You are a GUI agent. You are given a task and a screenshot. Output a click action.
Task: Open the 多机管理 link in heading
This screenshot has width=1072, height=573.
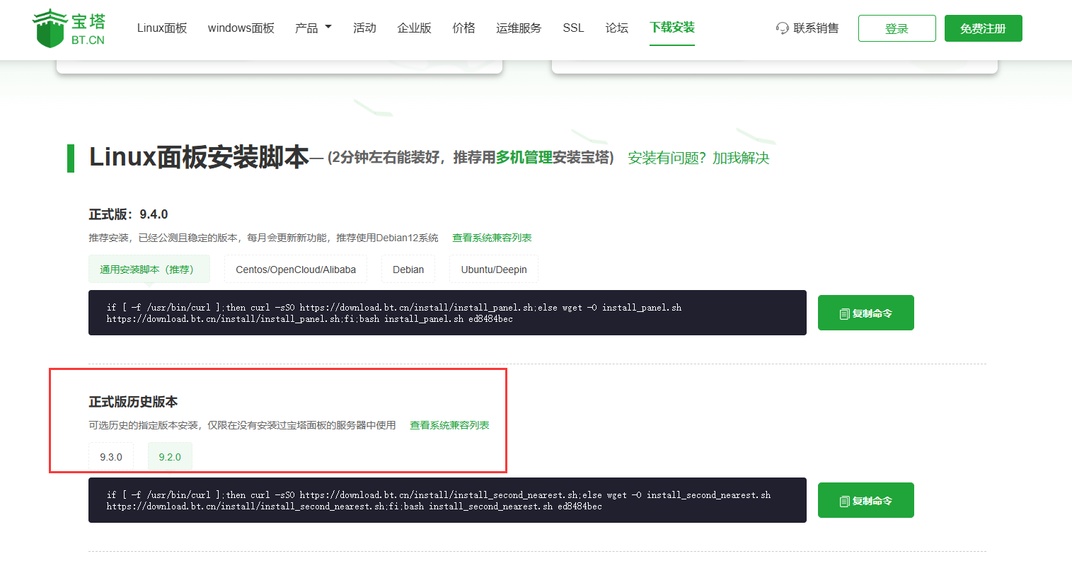[524, 158]
